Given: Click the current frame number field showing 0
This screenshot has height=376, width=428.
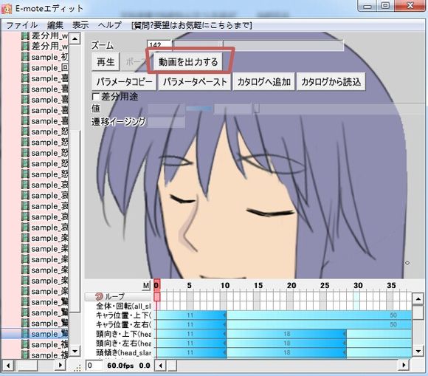Looking at the screenshot, I should point(94,366).
